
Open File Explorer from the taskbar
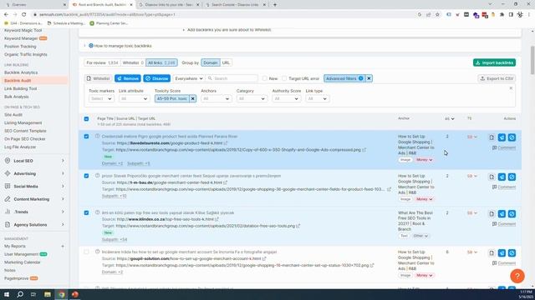tap(48, 294)
